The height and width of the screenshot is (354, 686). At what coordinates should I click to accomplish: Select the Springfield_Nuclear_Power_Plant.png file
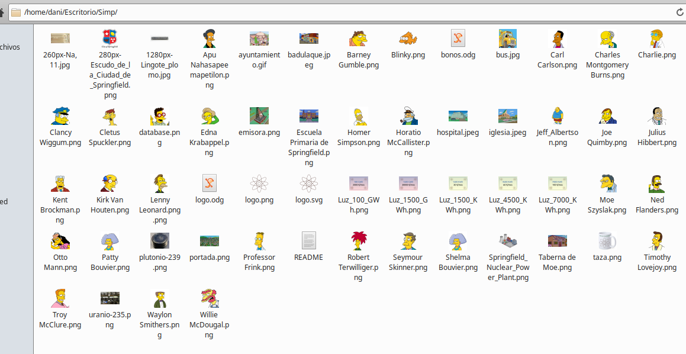point(508,241)
